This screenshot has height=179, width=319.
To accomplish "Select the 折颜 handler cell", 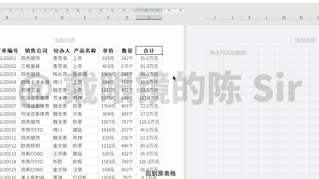I will pyautogui.click(x=62, y=162).
